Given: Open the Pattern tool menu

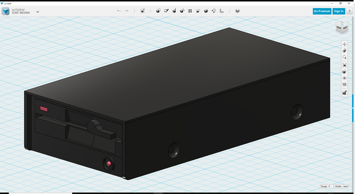Looking at the screenshot, I should coord(190,11).
